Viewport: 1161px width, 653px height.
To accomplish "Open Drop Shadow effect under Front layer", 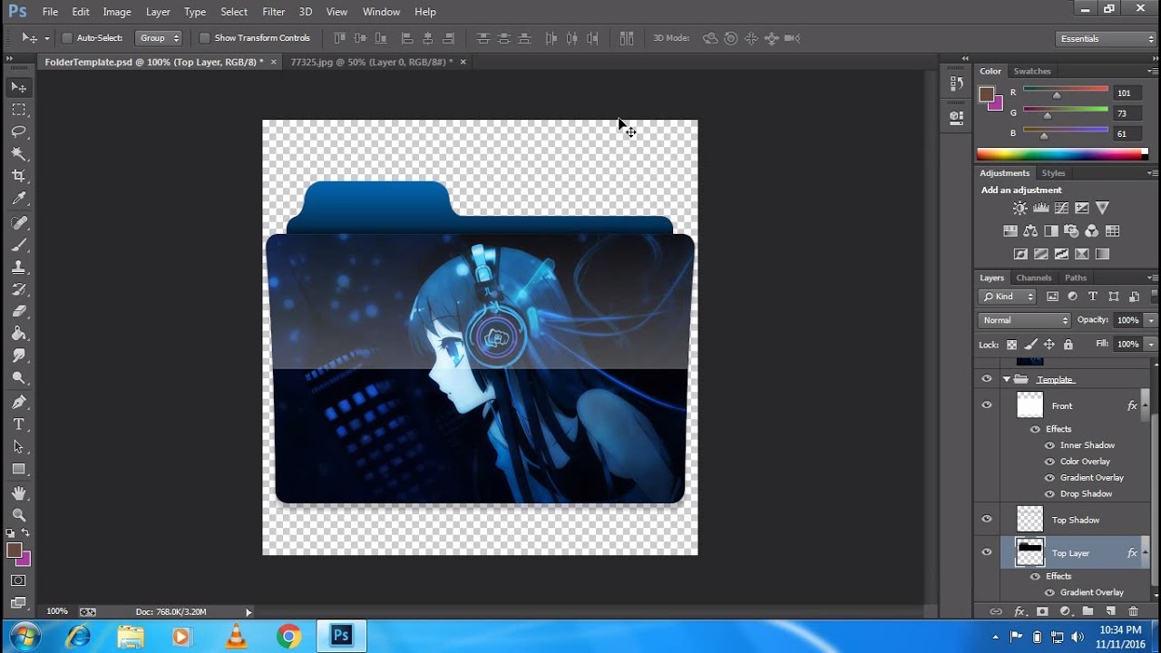I will (1085, 493).
